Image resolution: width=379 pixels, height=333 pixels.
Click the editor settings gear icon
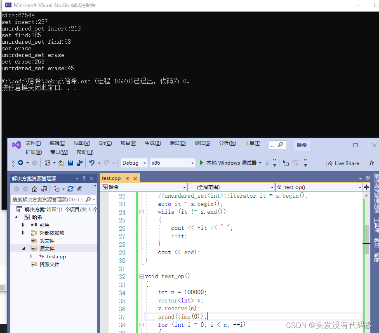368,178
